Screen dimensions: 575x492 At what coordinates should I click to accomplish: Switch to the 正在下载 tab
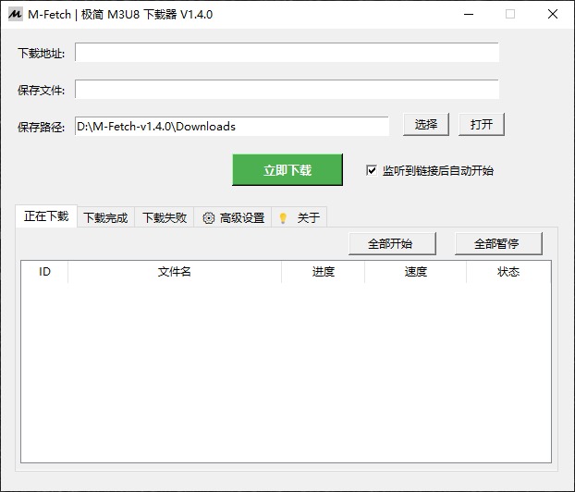click(46, 216)
